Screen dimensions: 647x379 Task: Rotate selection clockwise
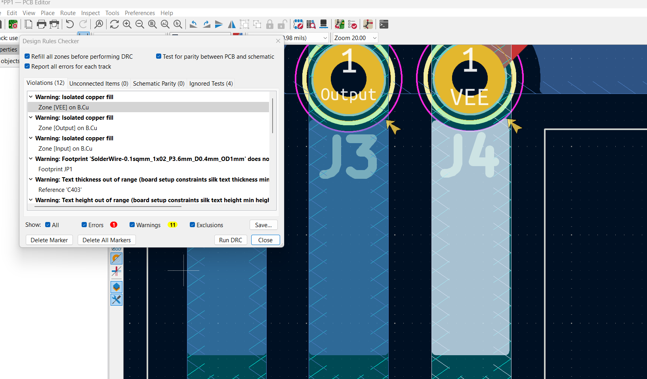tap(206, 25)
